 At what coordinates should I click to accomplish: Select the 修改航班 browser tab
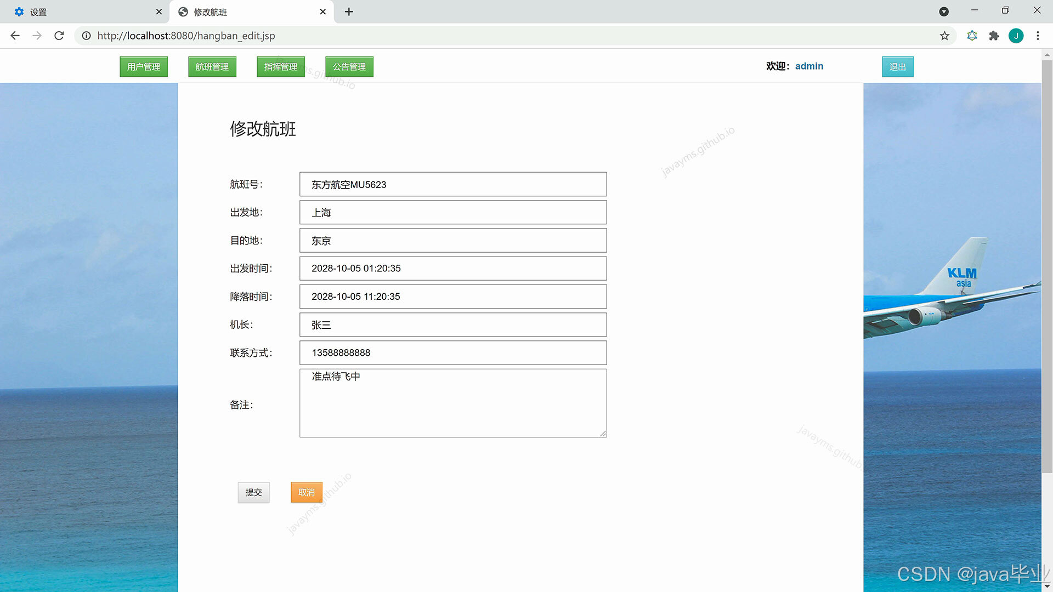(252, 12)
